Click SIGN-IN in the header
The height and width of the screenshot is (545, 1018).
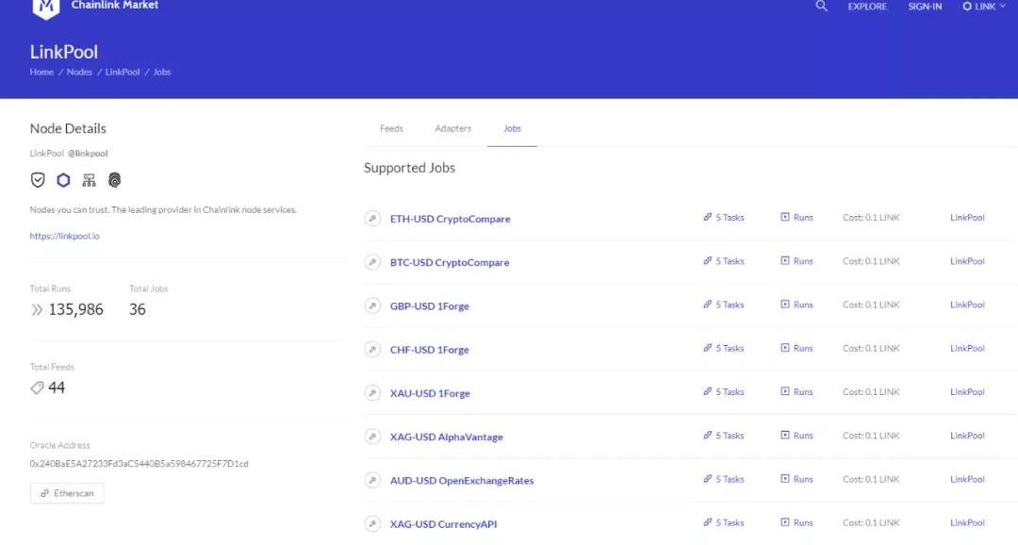tap(926, 7)
